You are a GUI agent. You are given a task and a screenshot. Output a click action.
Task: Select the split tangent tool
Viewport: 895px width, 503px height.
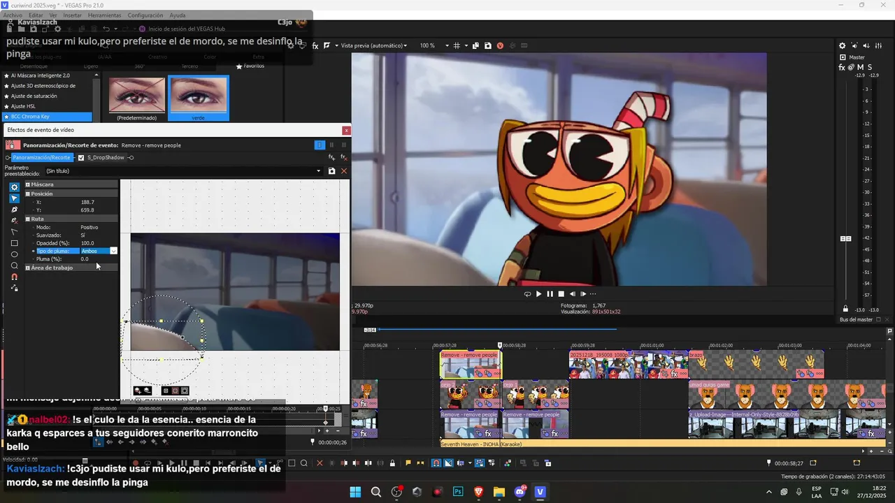tap(14, 232)
